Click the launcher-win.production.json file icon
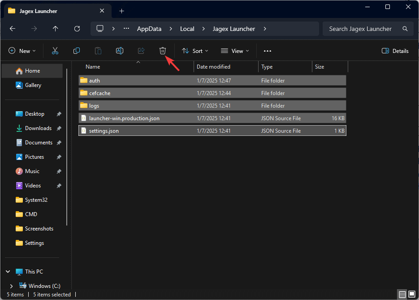 pyautogui.click(x=84, y=118)
